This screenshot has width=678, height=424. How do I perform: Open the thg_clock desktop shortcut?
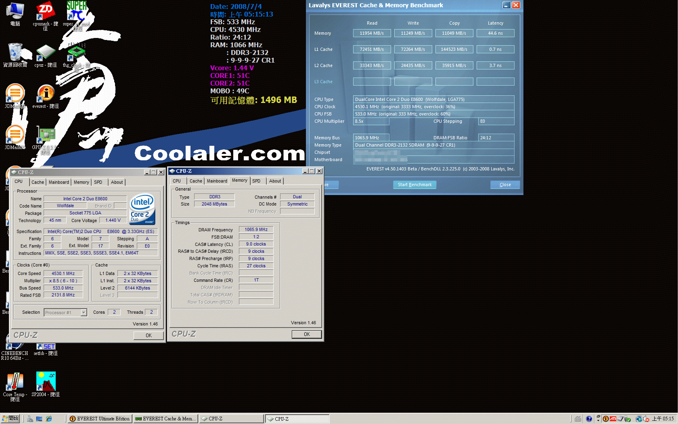pyautogui.click(x=76, y=57)
